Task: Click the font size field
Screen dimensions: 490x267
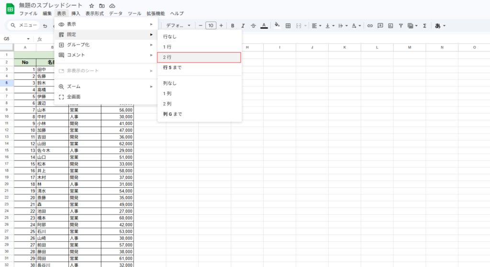Action: (211, 26)
